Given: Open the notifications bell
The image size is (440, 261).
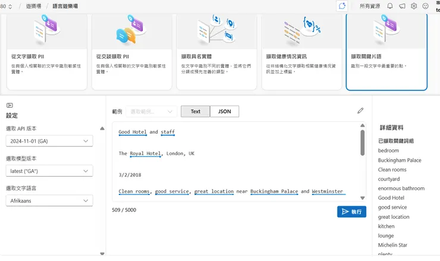Looking at the screenshot, I should [390, 6].
